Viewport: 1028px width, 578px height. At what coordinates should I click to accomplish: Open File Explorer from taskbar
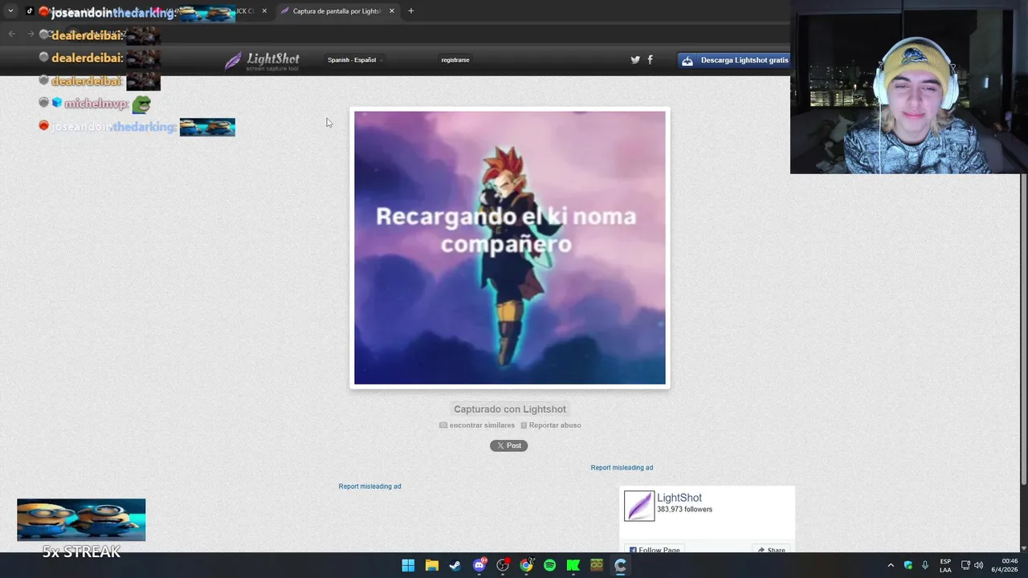[x=431, y=565]
